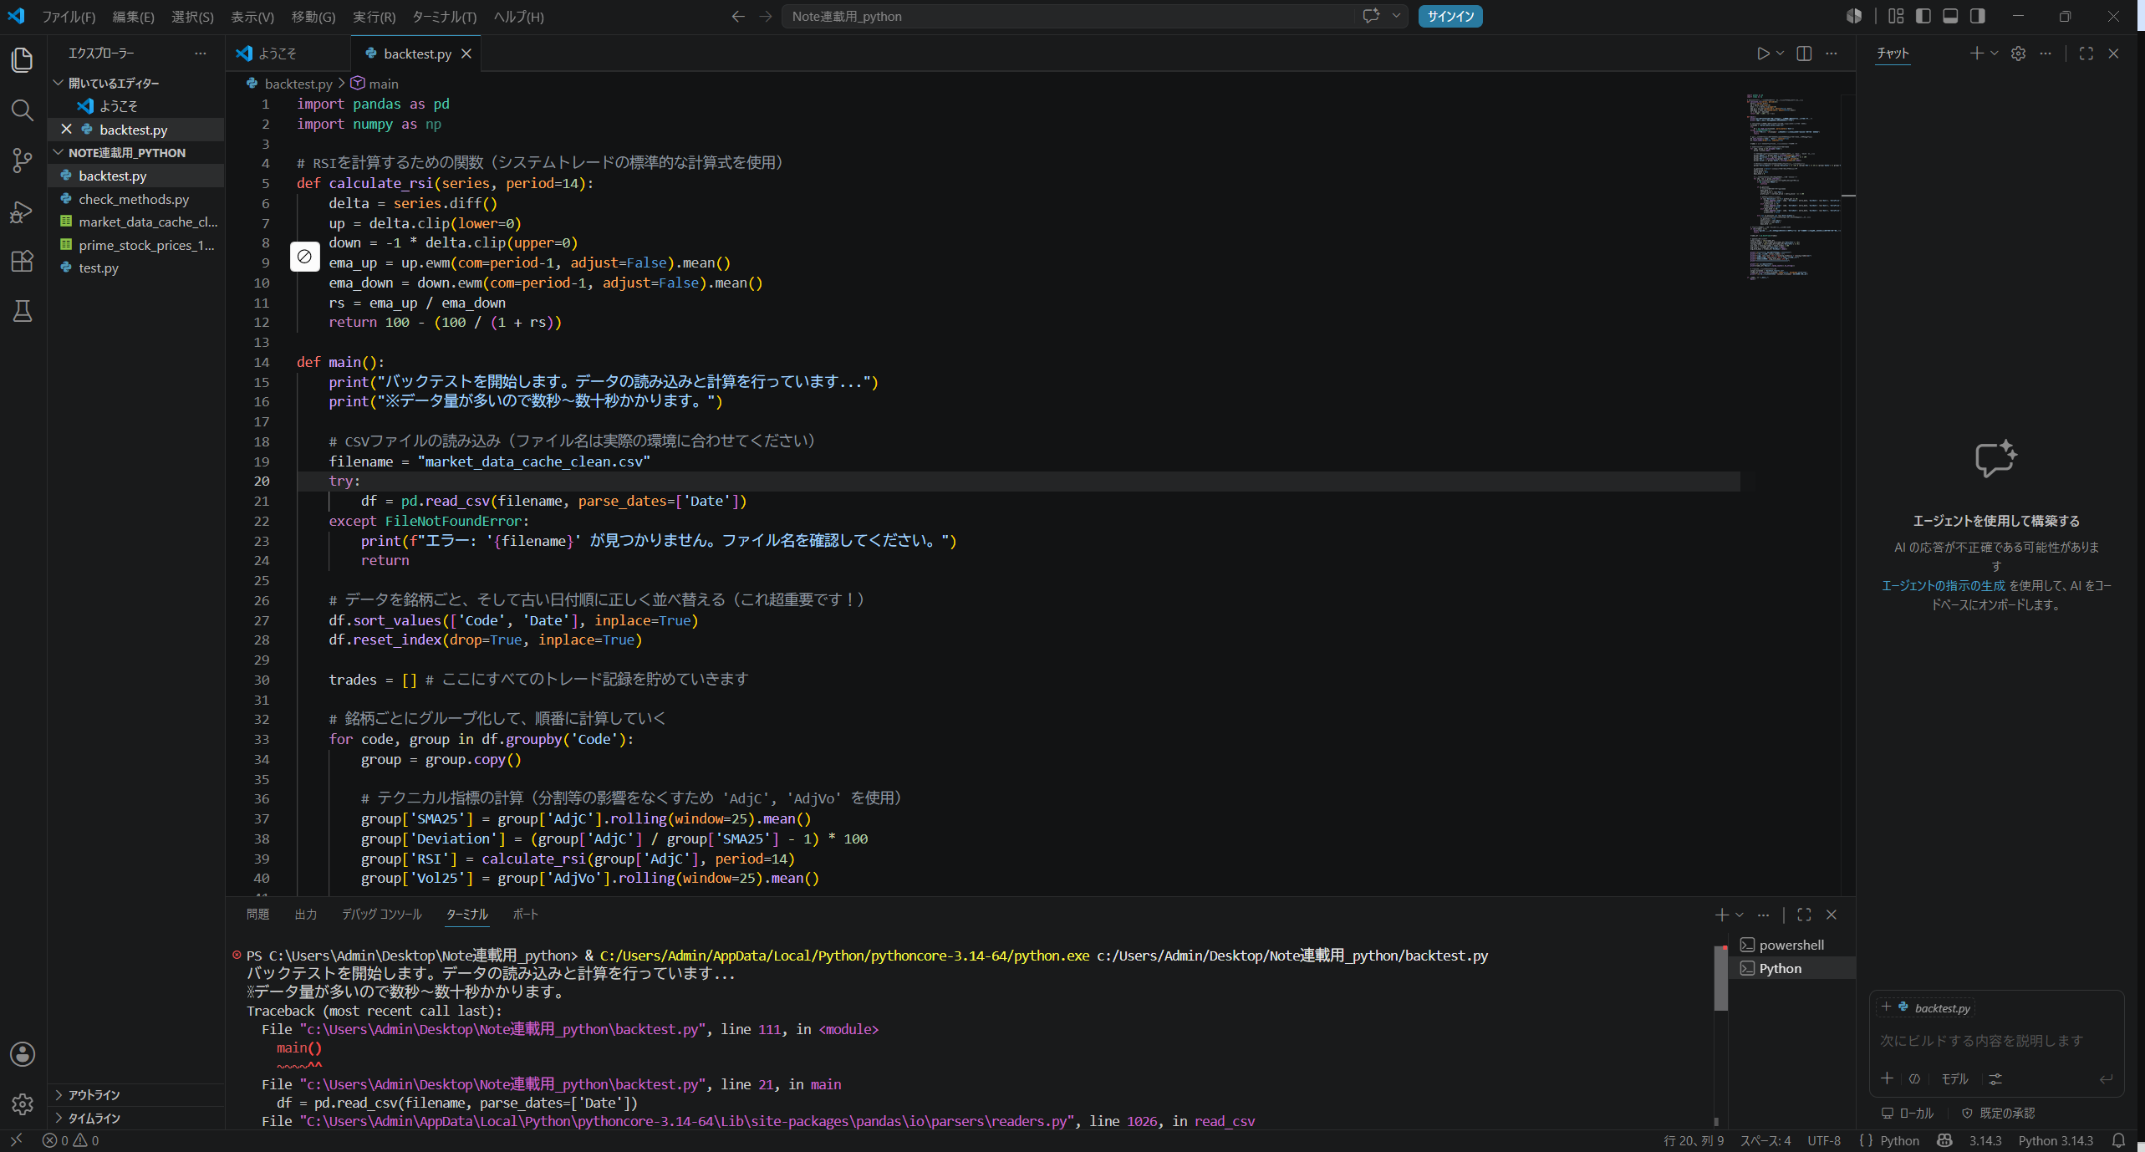Customize layout from title bar
This screenshot has width=2145, height=1152.
pos(1895,16)
